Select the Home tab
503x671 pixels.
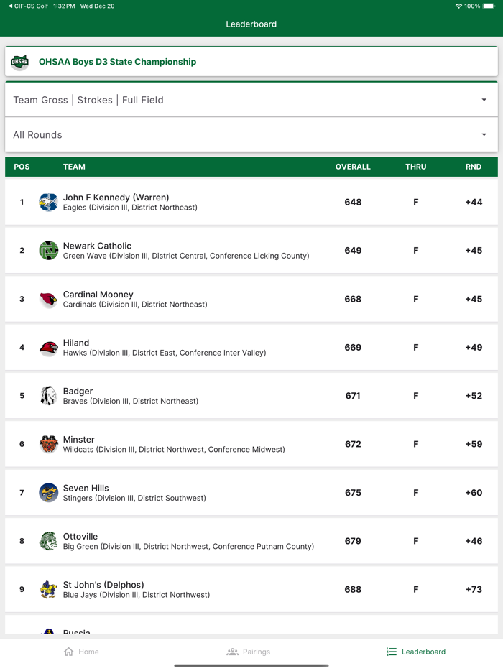pyautogui.click(x=81, y=652)
